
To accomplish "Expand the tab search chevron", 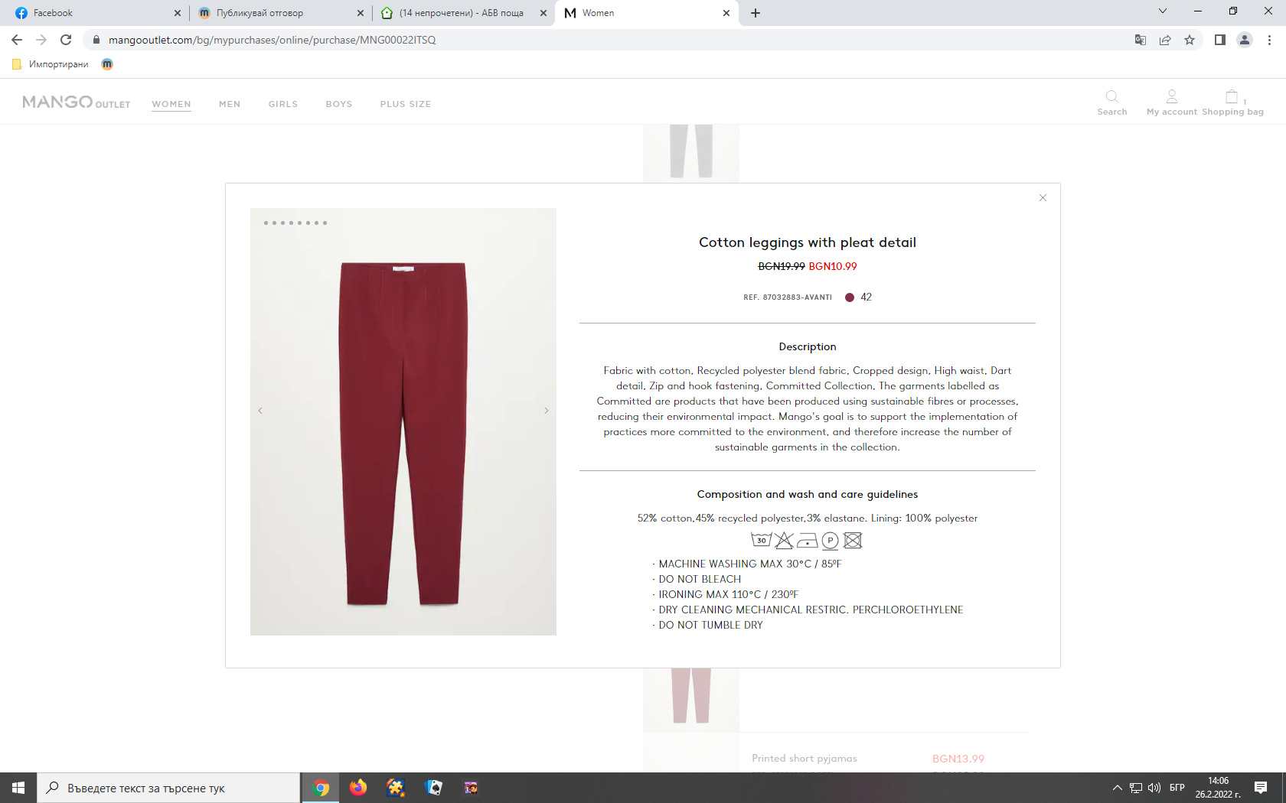I will click(x=1163, y=11).
